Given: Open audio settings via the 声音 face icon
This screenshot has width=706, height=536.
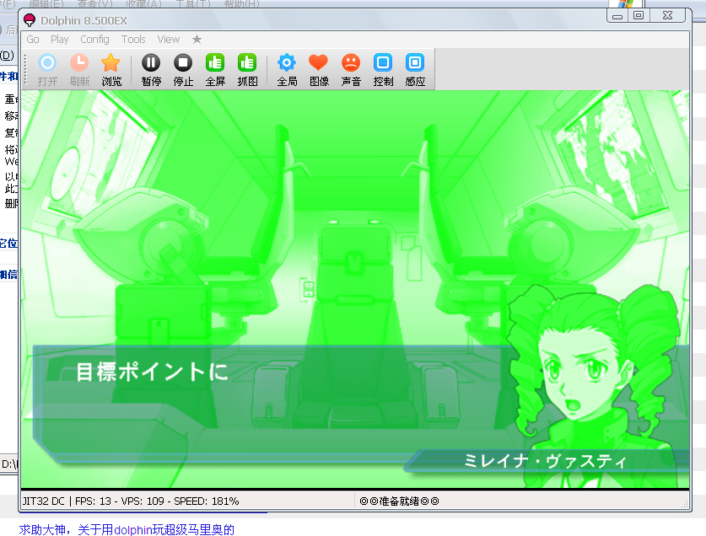Looking at the screenshot, I should click(x=351, y=69).
